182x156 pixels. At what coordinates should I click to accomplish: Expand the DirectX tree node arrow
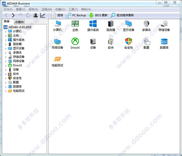(6, 65)
